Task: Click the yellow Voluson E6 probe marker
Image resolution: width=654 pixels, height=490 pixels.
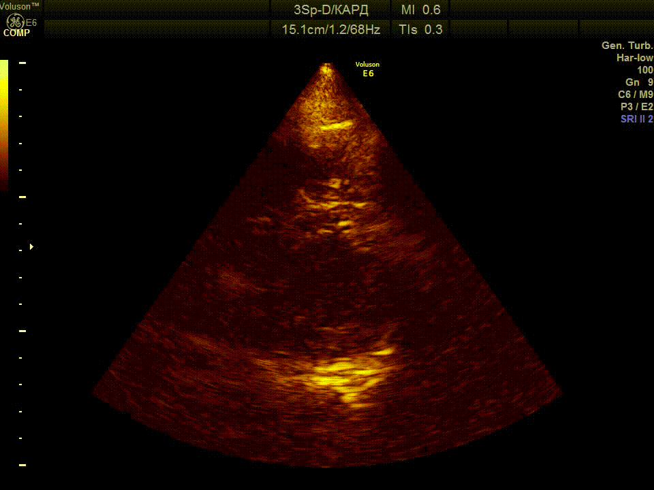Action: tap(367, 69)
